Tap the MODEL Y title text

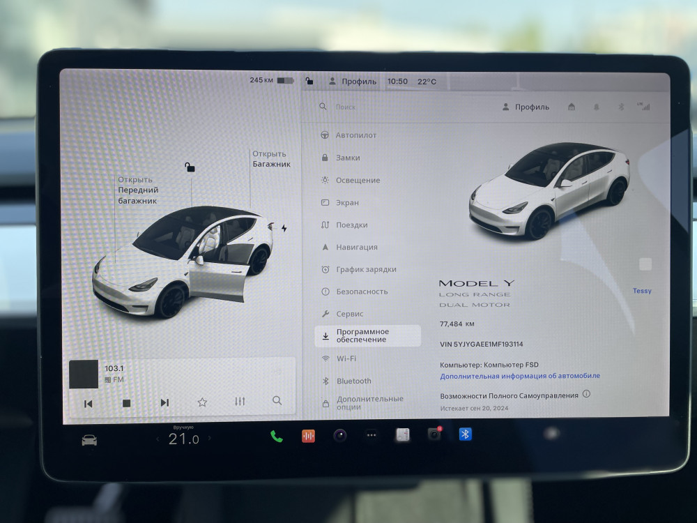tap(477, 283)
